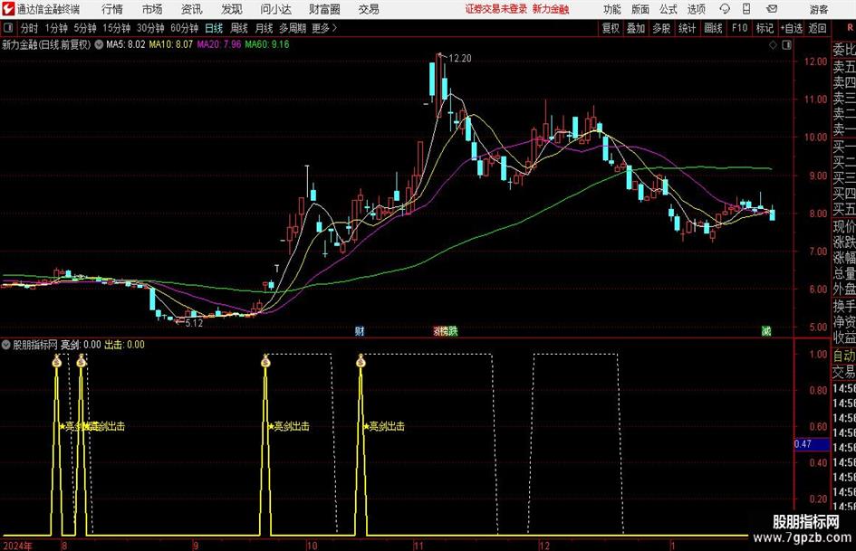Screen dimensions: 856x551
Task: Open the 发现 menu
Action: [x=232, y=9]
